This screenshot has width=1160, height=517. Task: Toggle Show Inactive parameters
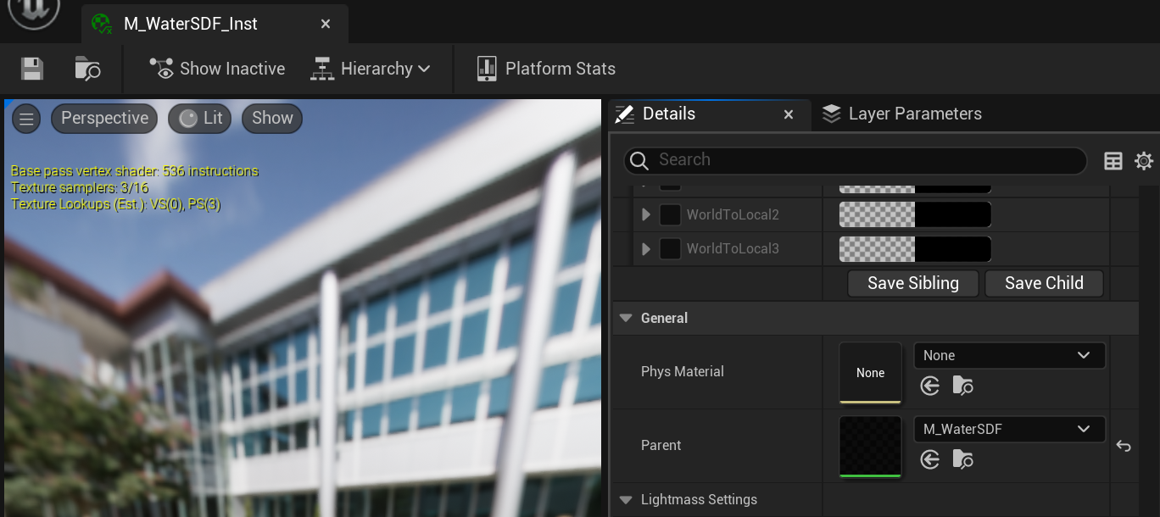(217, 69)
